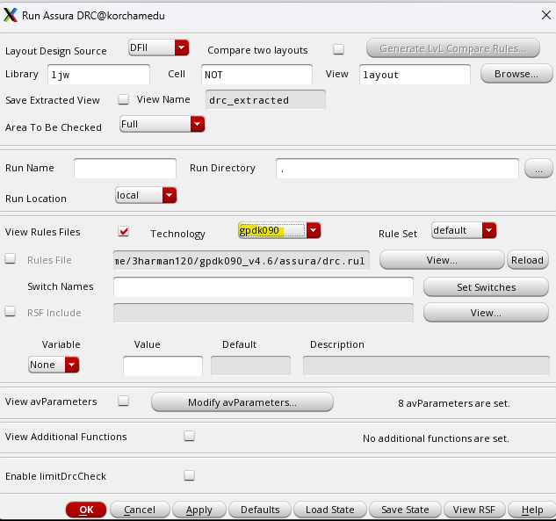Open the Run Location local dropdown
The width and height of the screenshot is (556, 521).
(146, 195)
